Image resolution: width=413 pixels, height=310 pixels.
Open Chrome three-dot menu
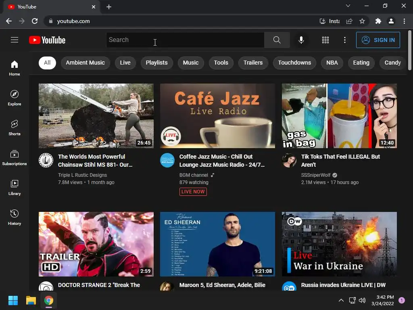click(404, 21)
